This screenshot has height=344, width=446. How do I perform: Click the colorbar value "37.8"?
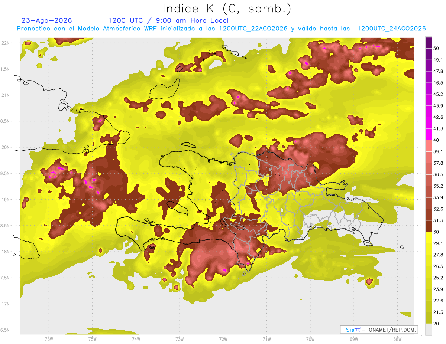pos(438,163)
